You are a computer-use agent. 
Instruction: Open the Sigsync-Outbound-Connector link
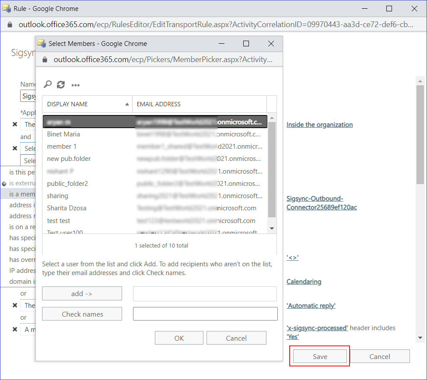click(321, 203)
